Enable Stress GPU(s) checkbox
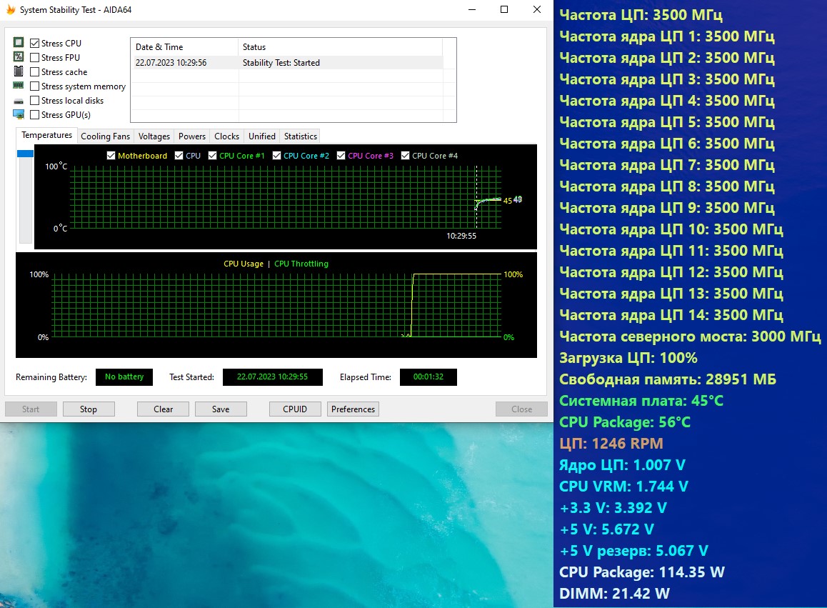 pos(35,114)
